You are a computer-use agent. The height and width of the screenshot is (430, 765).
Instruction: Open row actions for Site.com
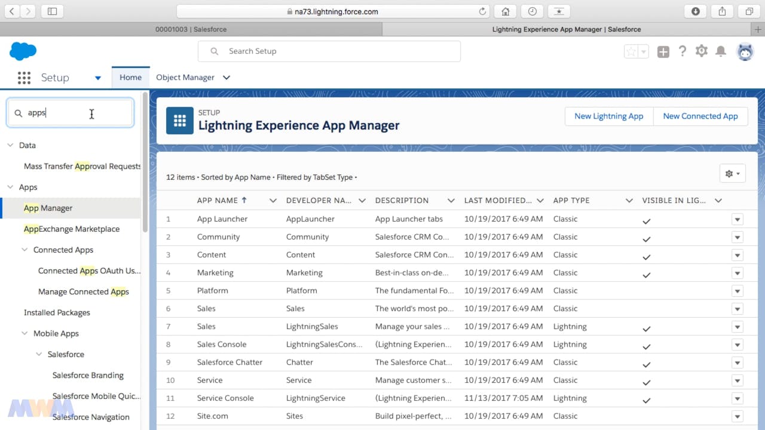[x=738, y=416]
